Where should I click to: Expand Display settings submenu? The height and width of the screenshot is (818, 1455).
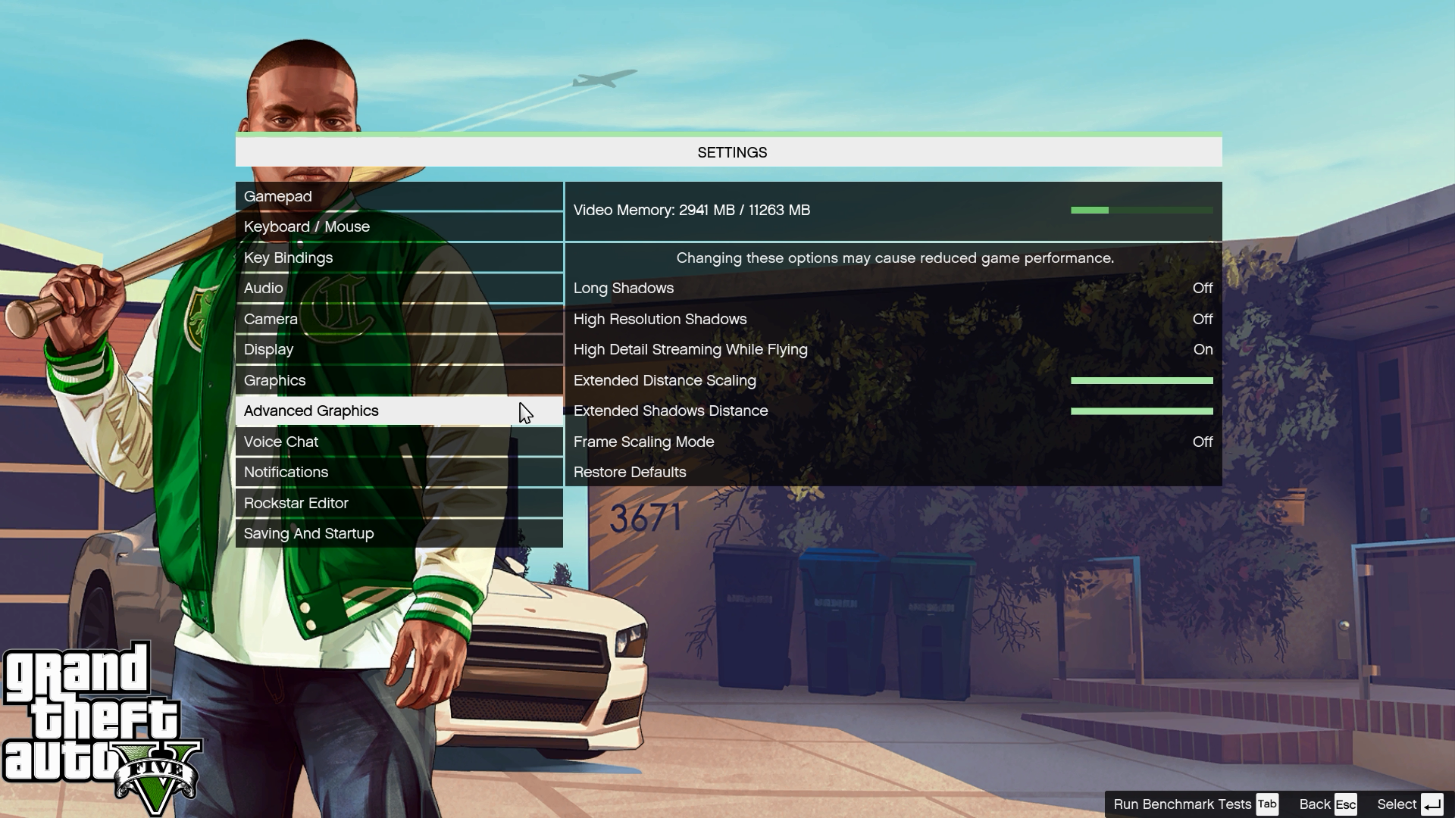pyautogui.click(x=268, y=348)
